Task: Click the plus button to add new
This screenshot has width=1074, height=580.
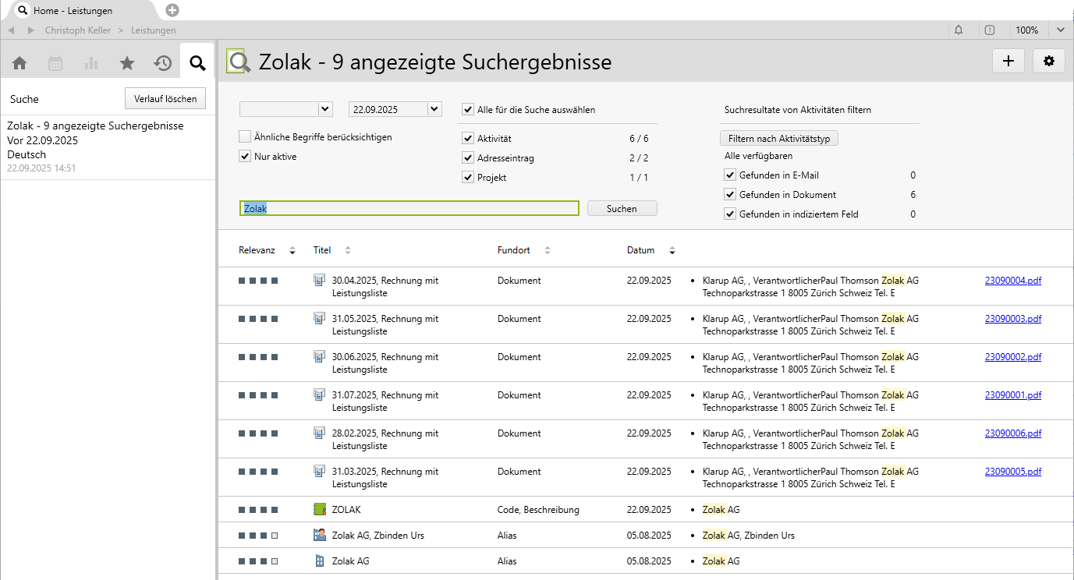Action: coord(1008,62)
